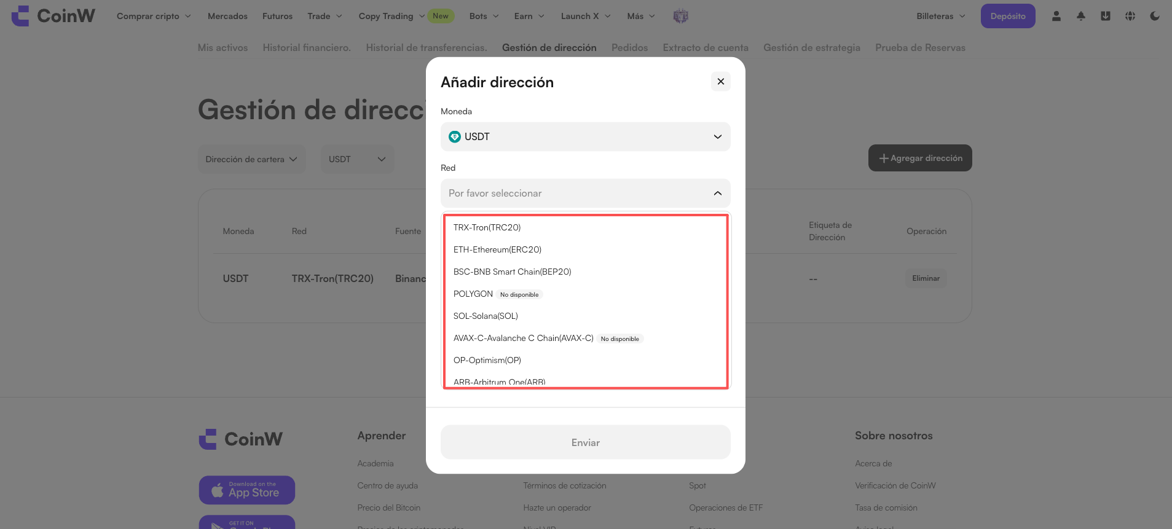This screenshot has height=529, width=1172.
Task: Open Dirección de cartera filter dropdown
Action: (251, 159)
